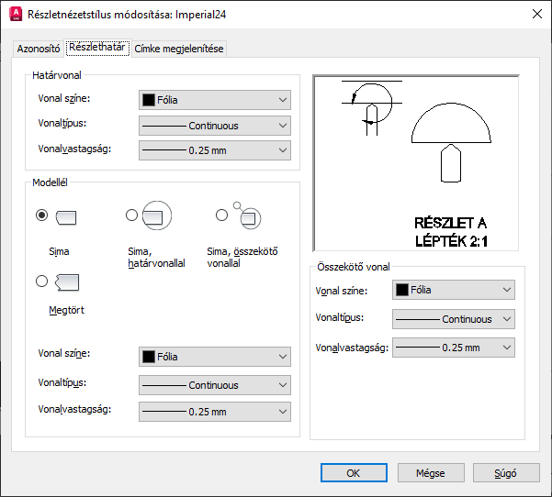Click the Sima label text
Screen dimensions: 552x497
point(59,251)
